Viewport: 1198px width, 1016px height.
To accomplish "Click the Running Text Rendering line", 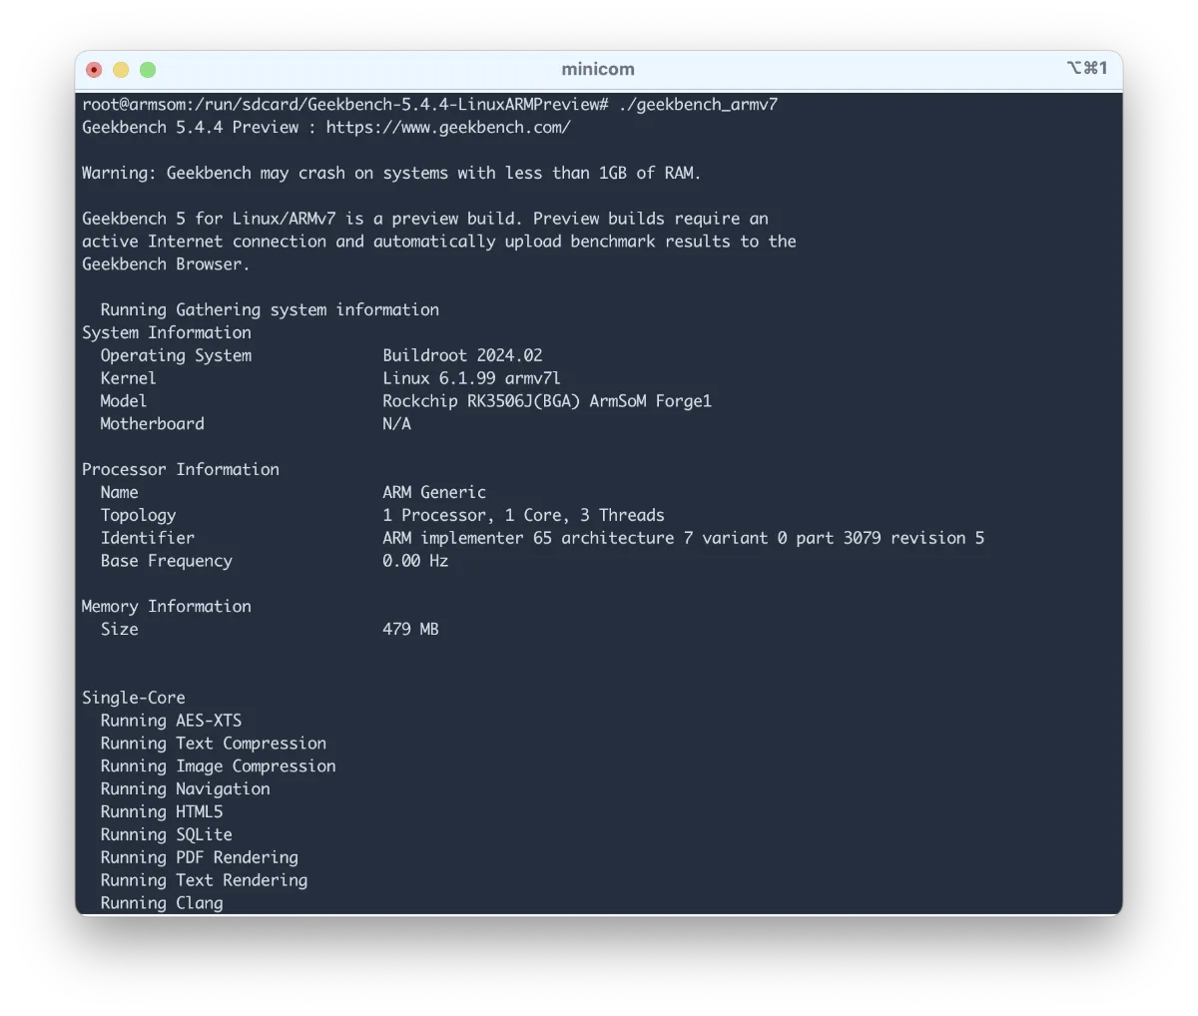I will [x=204, y=880].
